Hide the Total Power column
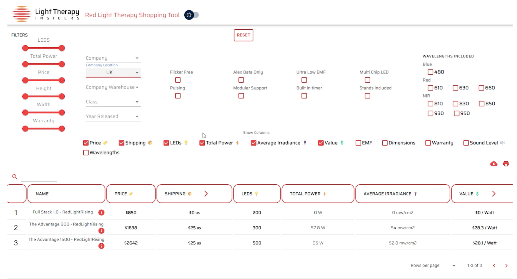Viewport: 517px width, 279px height. (202, 143)
